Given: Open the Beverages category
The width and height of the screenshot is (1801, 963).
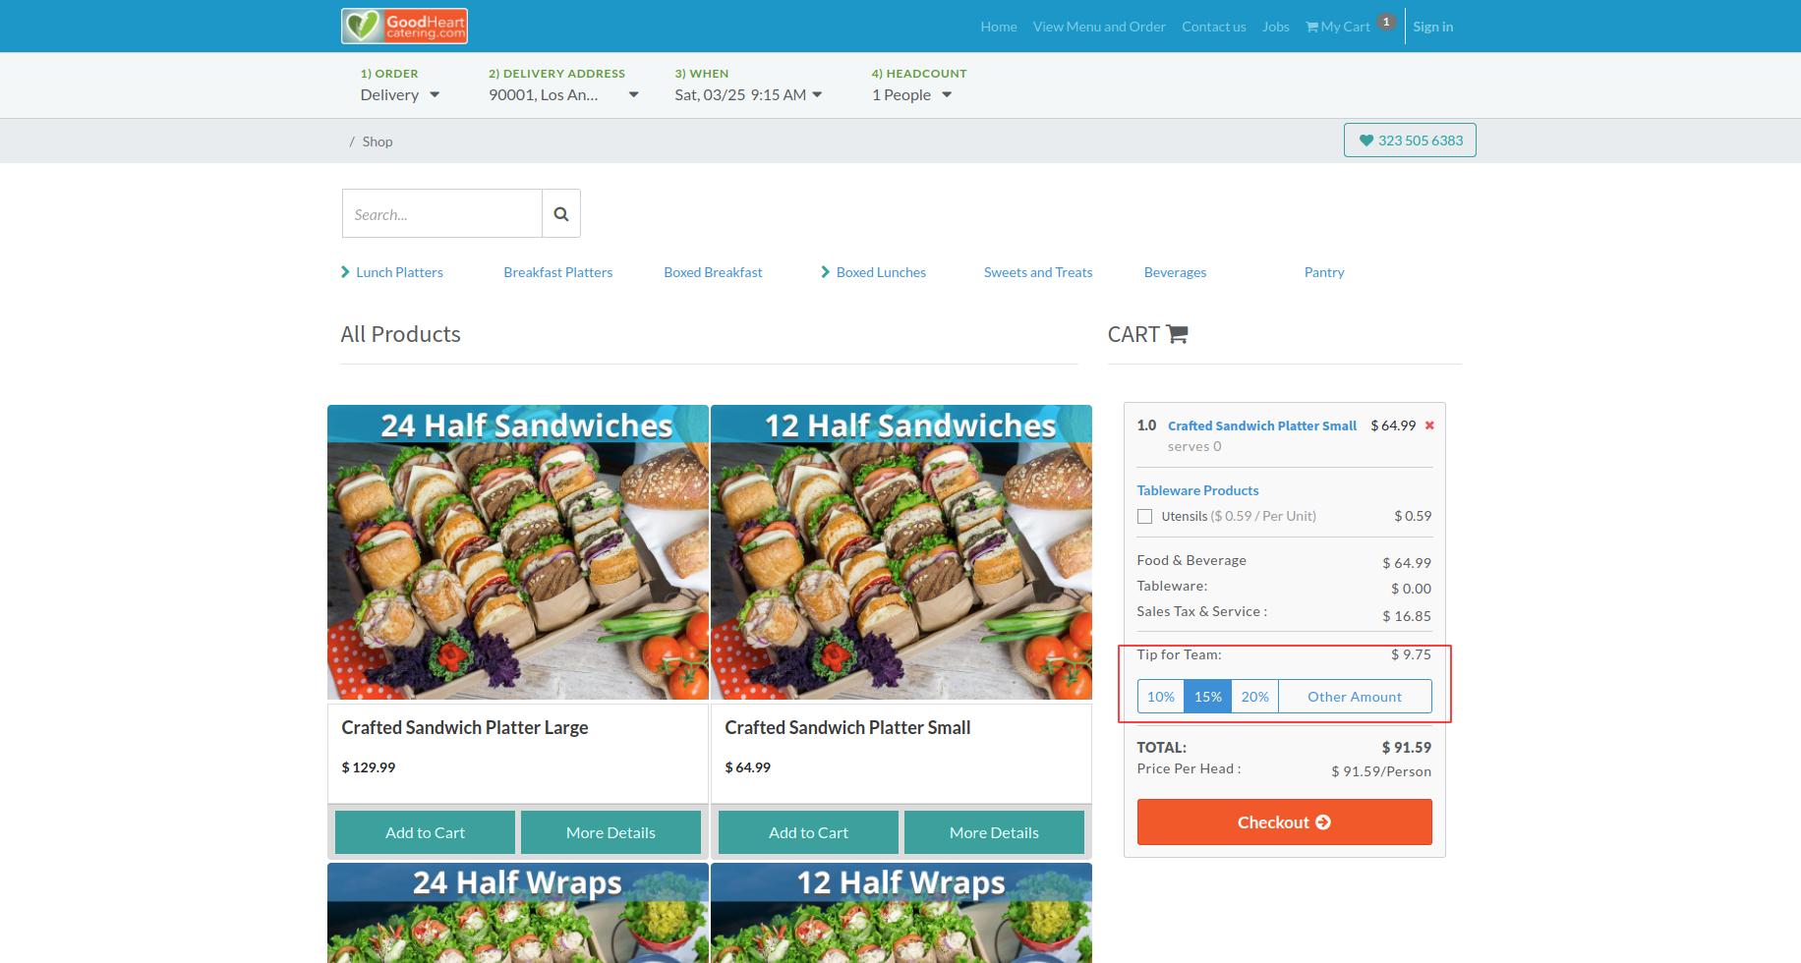Looking at the screenshot, I should click(1175, 272).
